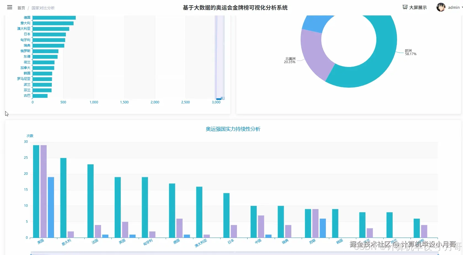The height and width of the screenshot is (255, 463).
Task: Click the 法国 x-axis label in the persistence chart
Action: [x=95, y=241]
